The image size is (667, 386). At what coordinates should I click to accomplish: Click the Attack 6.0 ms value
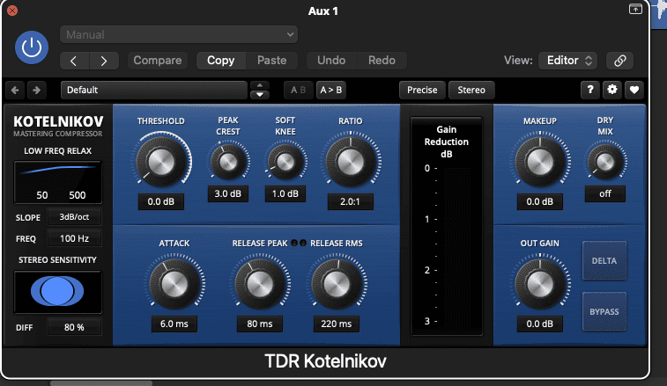[x=174, y=324]
